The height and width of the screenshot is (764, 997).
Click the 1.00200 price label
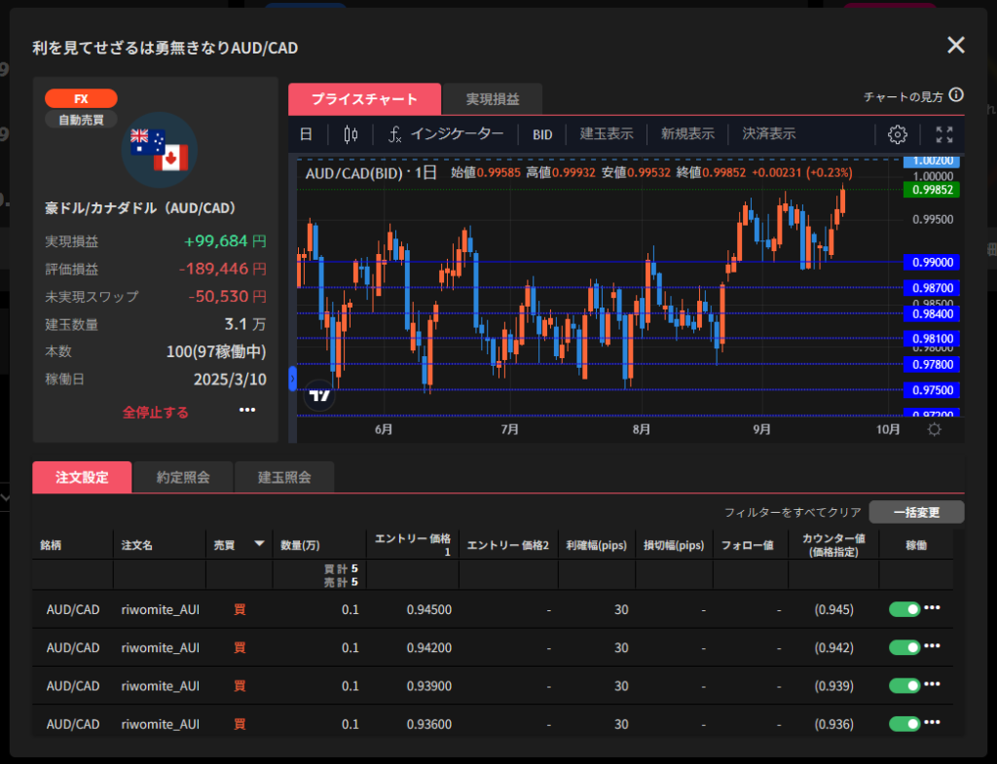click(932, 161)
